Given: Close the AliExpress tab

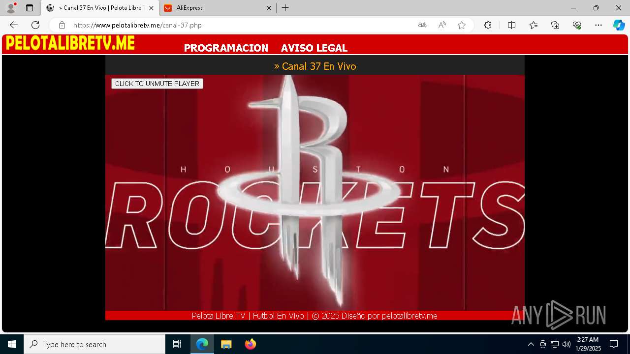Looking at the screenshot, I should 269,8.
